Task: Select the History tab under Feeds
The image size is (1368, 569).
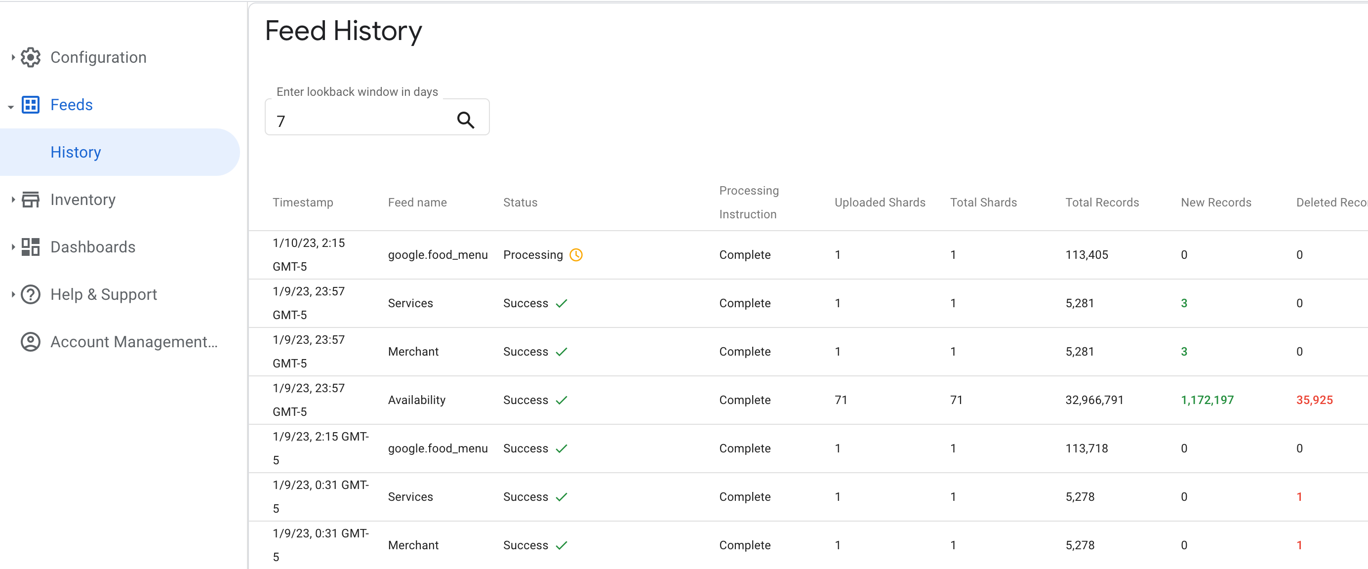Action: pos(77,152)
